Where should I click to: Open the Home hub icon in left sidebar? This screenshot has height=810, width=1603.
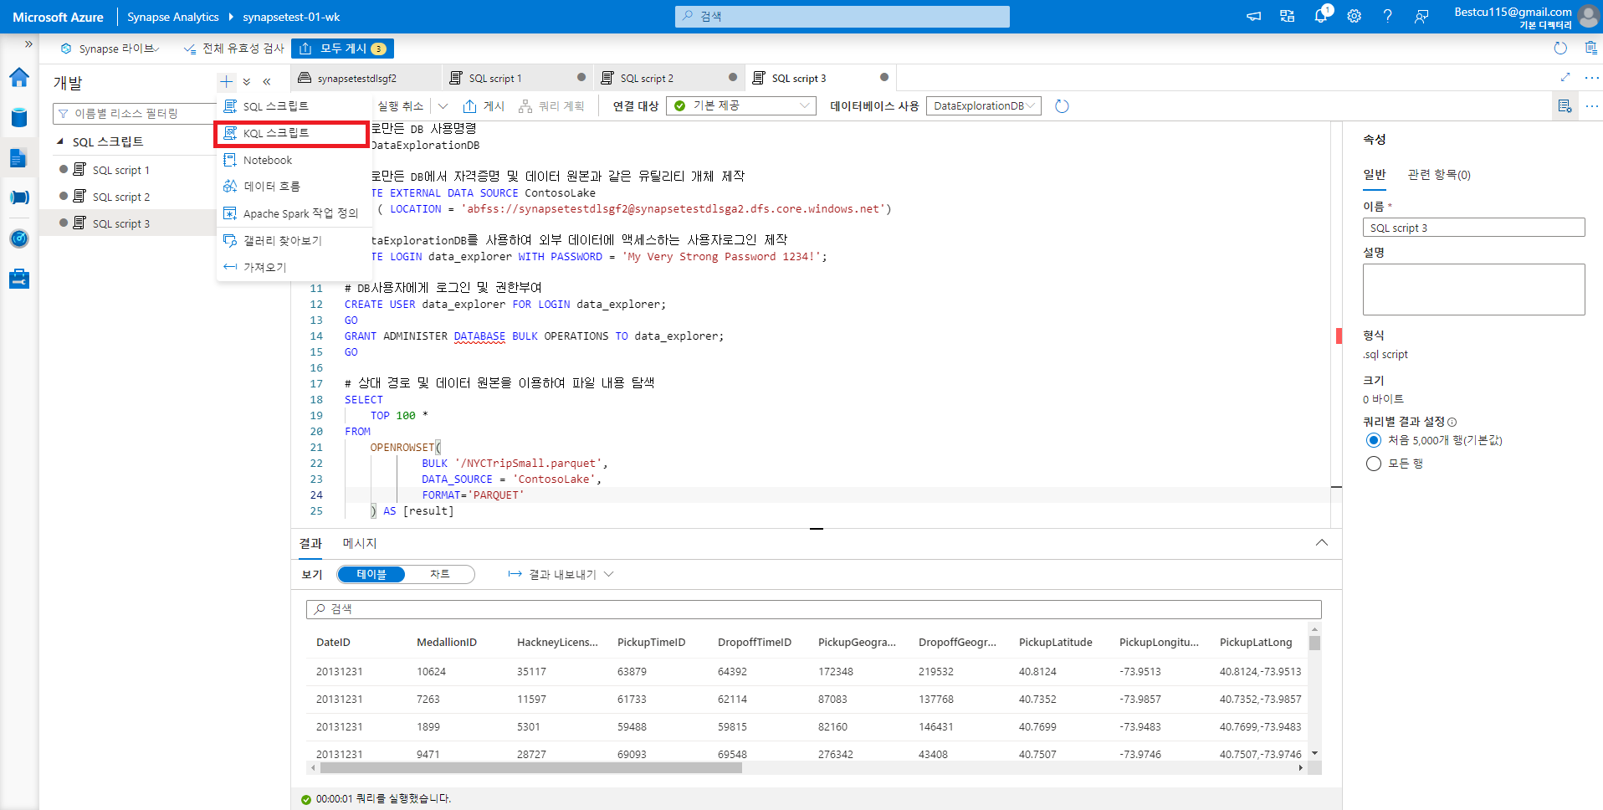point(19,78)
